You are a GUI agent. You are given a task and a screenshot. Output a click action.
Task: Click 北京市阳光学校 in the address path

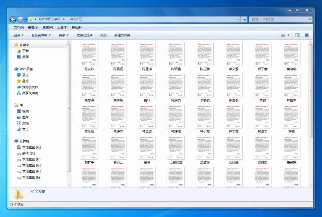pos(49,19)
